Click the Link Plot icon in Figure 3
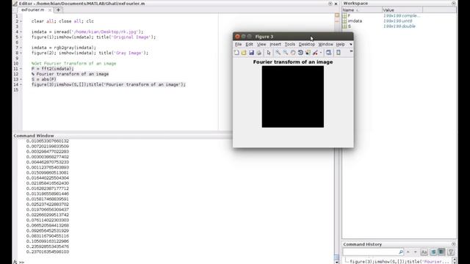This screenshot has width=470, height=264. [329, 53]
